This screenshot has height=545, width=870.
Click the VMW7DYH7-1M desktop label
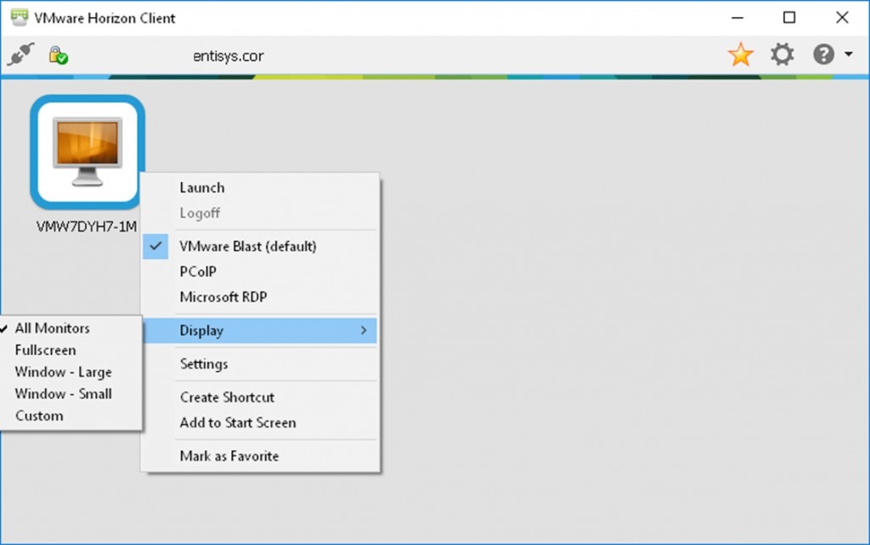(x=87, y=226)
